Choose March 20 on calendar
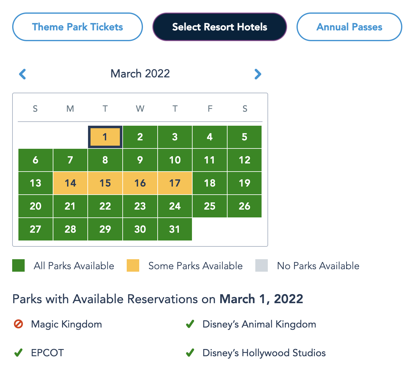Image resolution: width=412 pixels, height=369 pixels. point(36,206)
